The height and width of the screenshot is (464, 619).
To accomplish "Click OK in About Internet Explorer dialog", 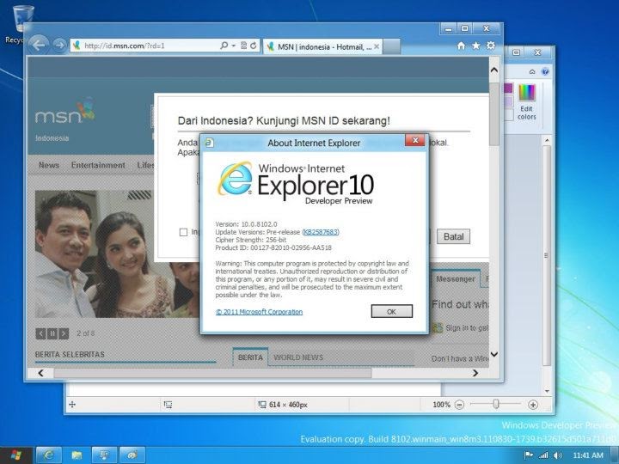I will click(392, 311).
